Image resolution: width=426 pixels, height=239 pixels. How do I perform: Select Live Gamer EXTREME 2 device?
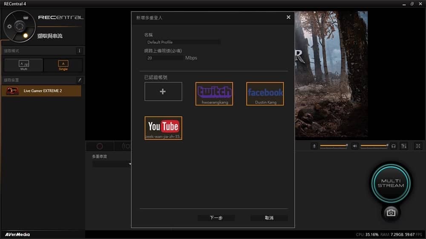41,91
